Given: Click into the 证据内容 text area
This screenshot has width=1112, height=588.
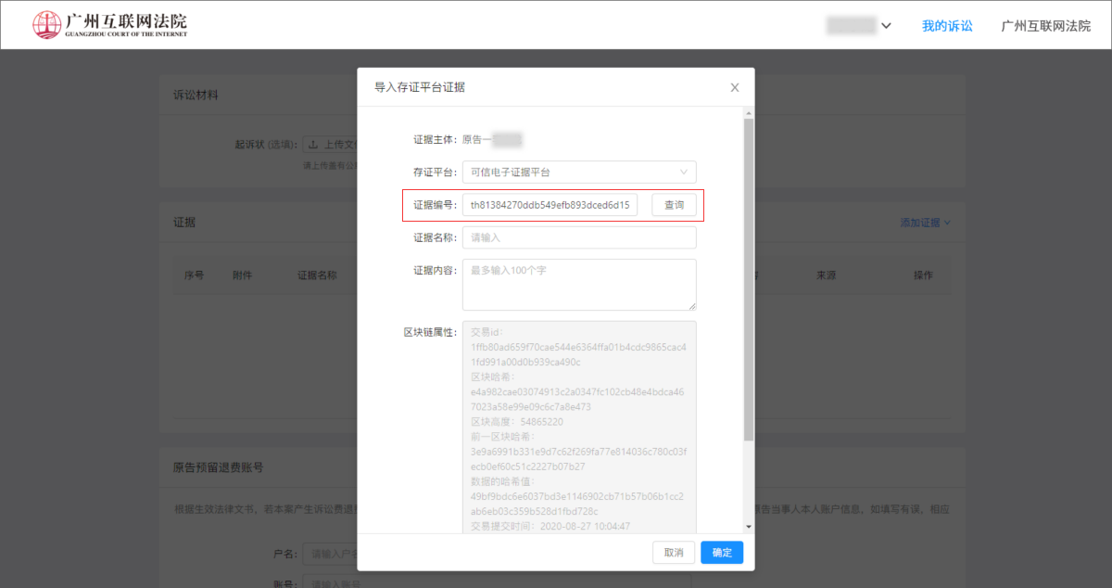Looking at the screenshot, I should point(578,284).
